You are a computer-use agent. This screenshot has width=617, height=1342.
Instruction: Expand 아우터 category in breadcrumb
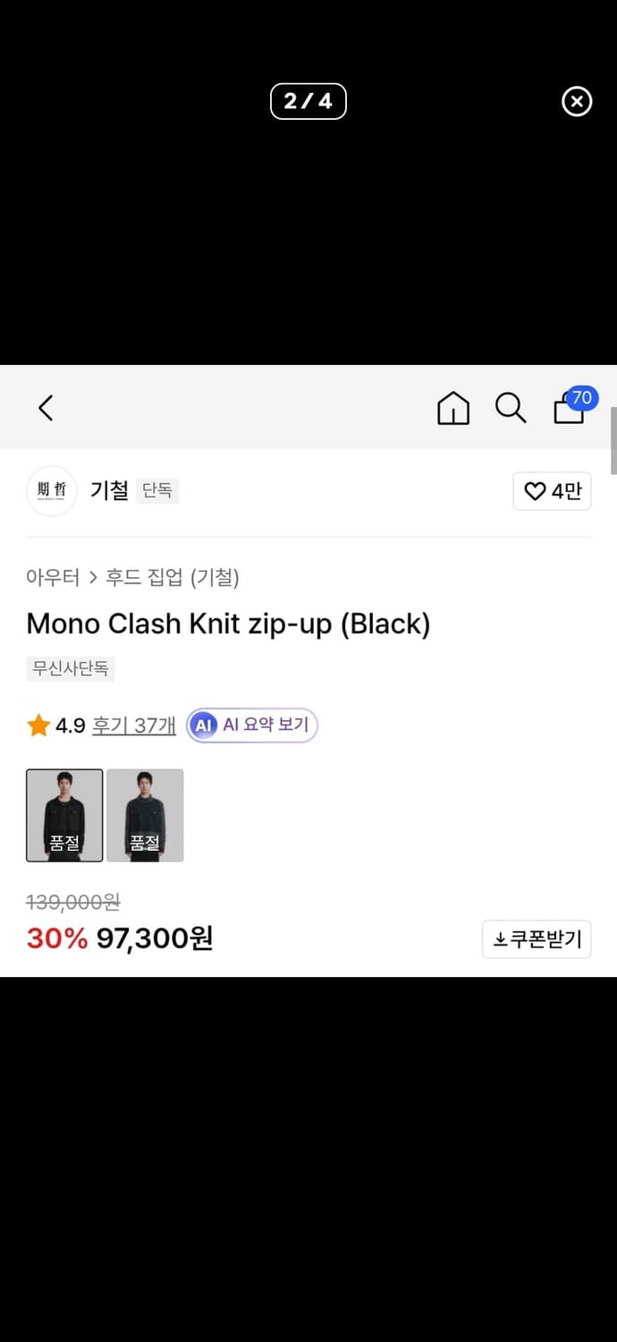[x=55, y=578]
